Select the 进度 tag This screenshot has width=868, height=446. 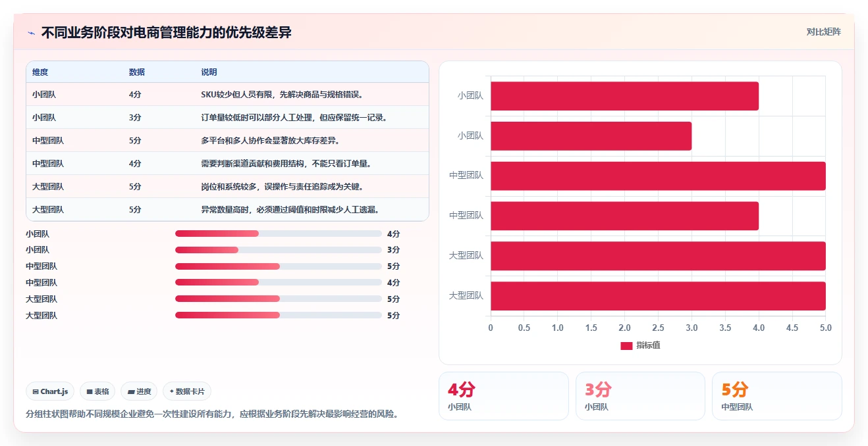(x=140, y=391)
